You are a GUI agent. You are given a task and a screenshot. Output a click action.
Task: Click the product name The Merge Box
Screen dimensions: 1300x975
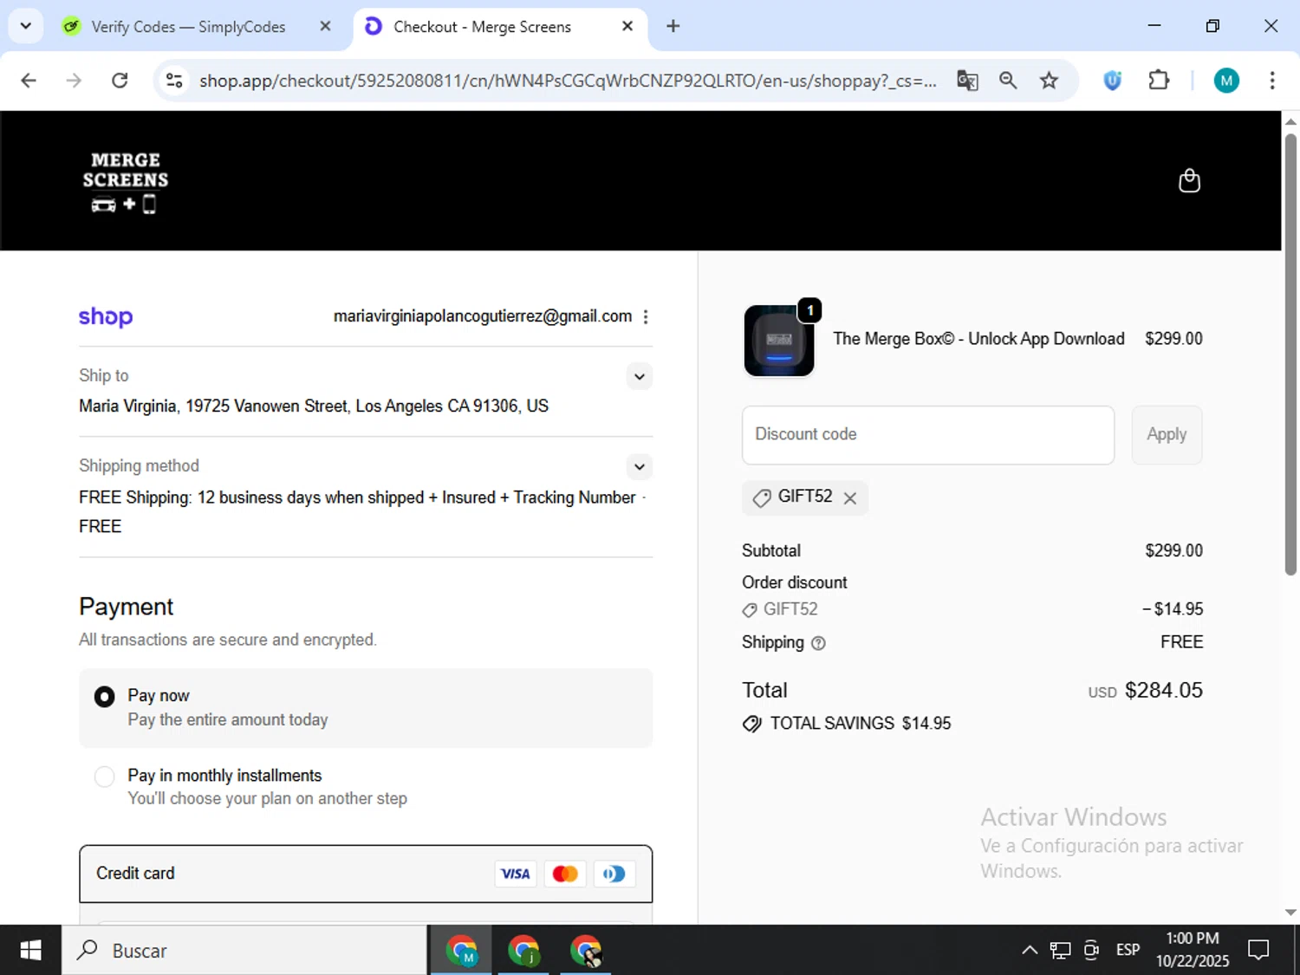(x=978, y=339)
